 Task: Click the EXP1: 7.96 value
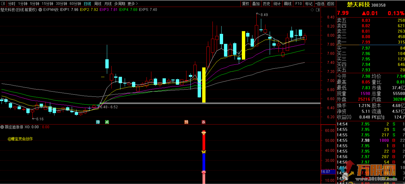[69, 10]
